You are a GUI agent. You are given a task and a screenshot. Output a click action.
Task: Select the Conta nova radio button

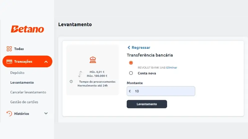tap(131, 73)
